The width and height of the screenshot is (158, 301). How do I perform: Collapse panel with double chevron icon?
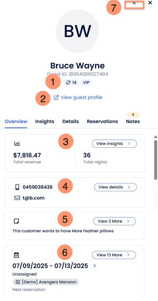(x=134, y=3)
